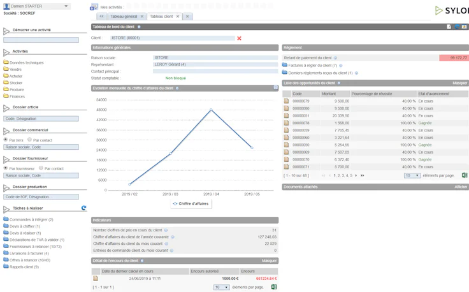This screenshot has width=469, height=292.
Task: Click info icon beside Derniers règlements reçus du client
Action: coord(356,73)
